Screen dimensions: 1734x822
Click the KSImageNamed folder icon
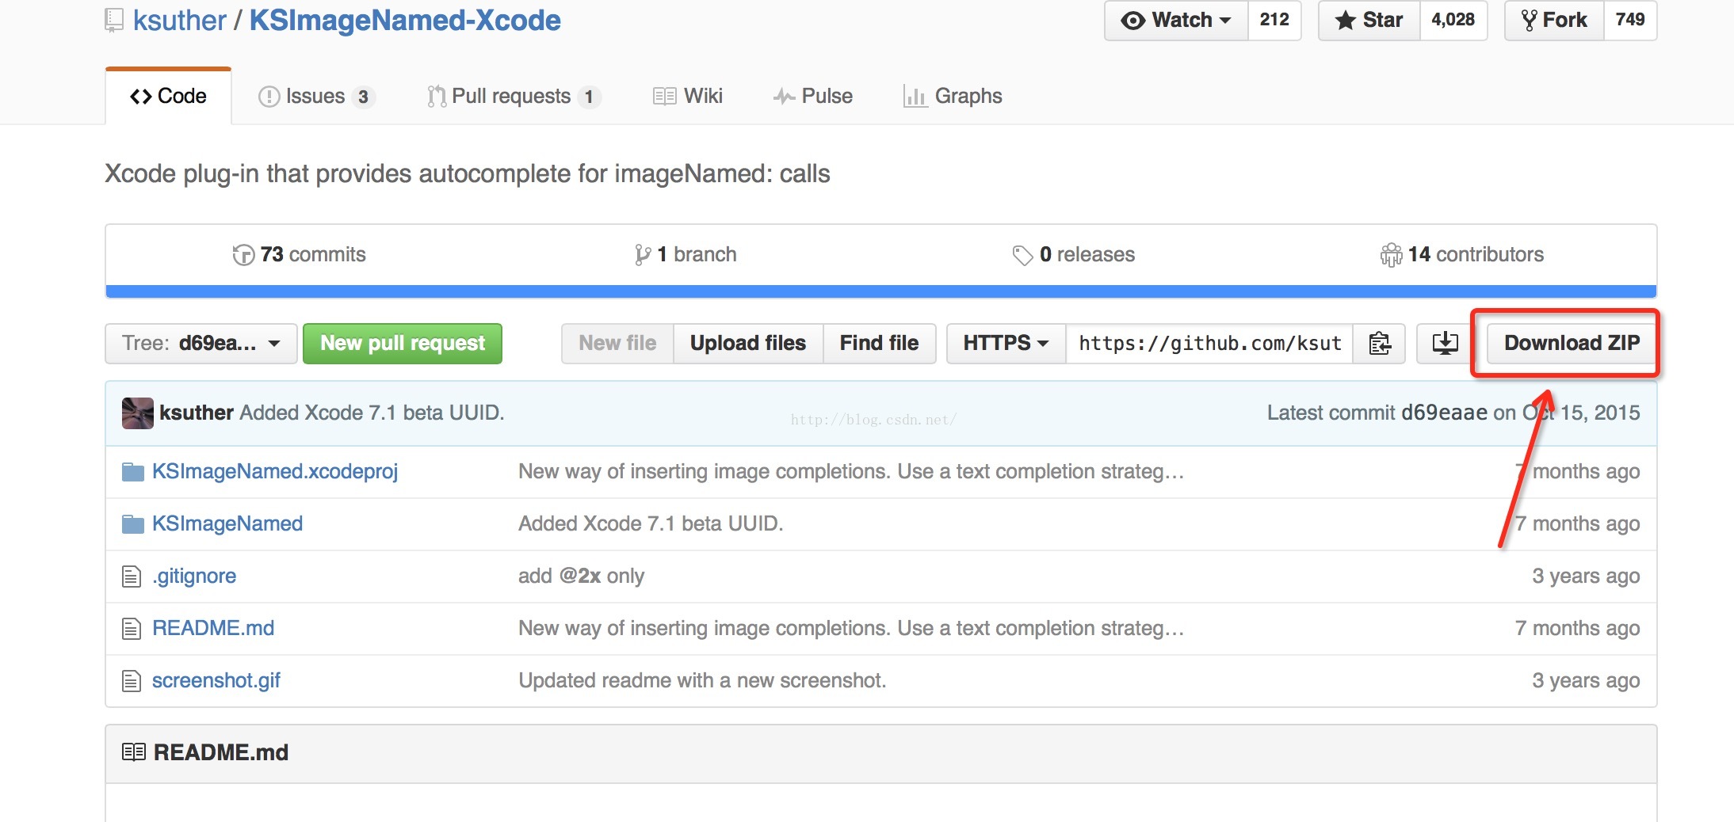(x=132, y=524)
